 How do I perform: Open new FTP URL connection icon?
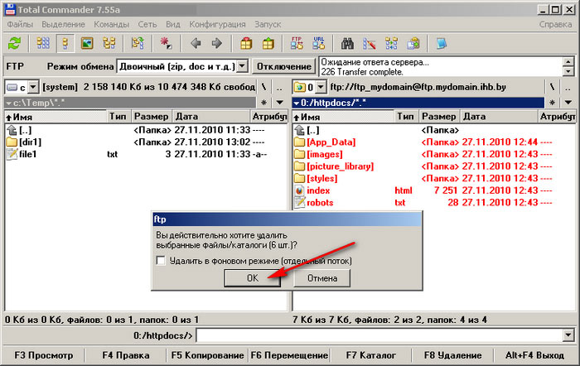tap(318, 44)
